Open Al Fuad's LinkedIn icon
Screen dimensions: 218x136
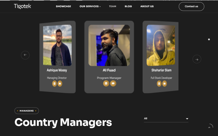pyautogui.click(x=106, y=84)
